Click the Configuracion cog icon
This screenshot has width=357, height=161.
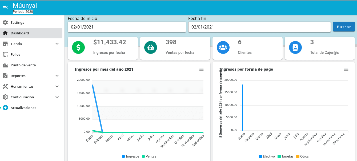(5, 97)
